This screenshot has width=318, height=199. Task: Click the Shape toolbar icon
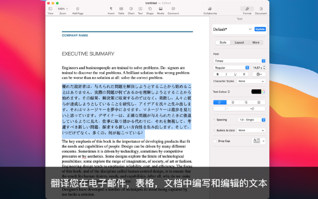(x=150, y=8)
